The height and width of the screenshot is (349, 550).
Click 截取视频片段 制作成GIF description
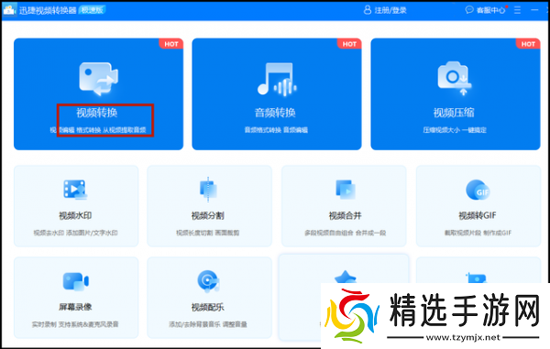coord(478,233)
